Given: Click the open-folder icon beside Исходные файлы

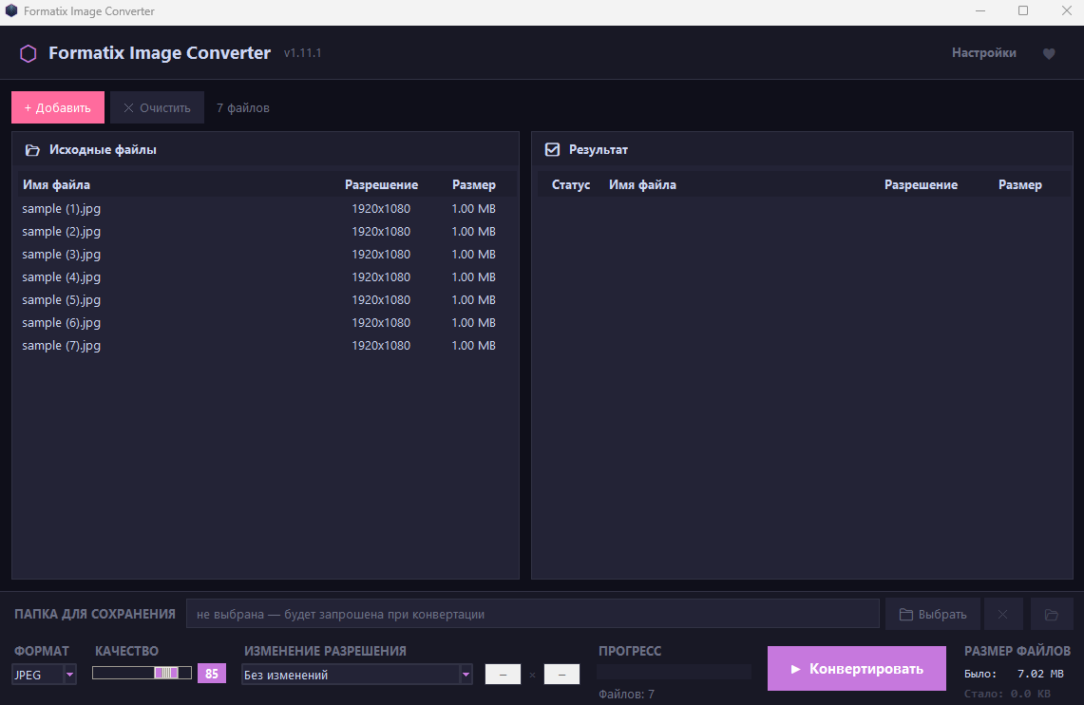Looking at the screenshot, I should pos(32,150).
